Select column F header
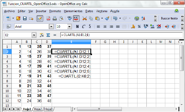The image size is (185, 112). 96,42
